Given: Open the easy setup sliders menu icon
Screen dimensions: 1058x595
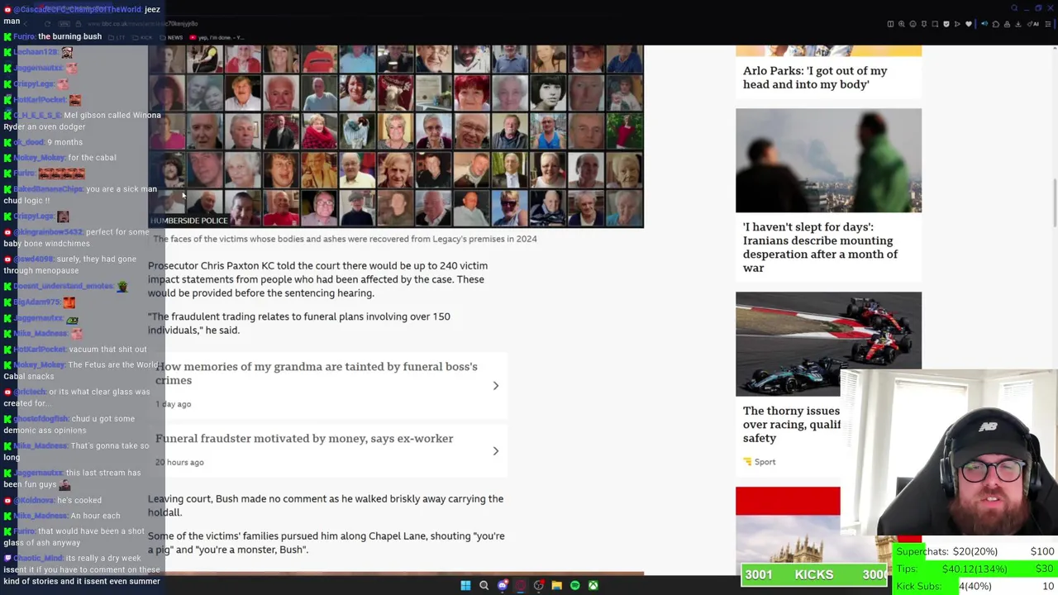Looking at the screenshot, I should (x=1048, y=24).
